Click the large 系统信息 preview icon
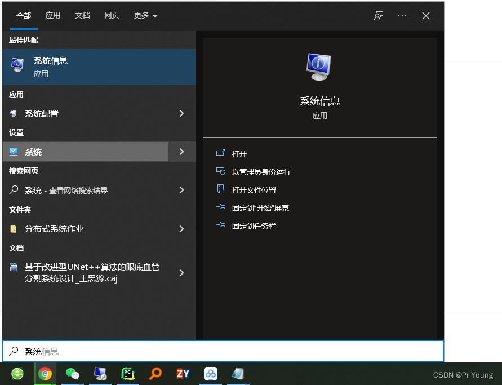 click(318, 67)
